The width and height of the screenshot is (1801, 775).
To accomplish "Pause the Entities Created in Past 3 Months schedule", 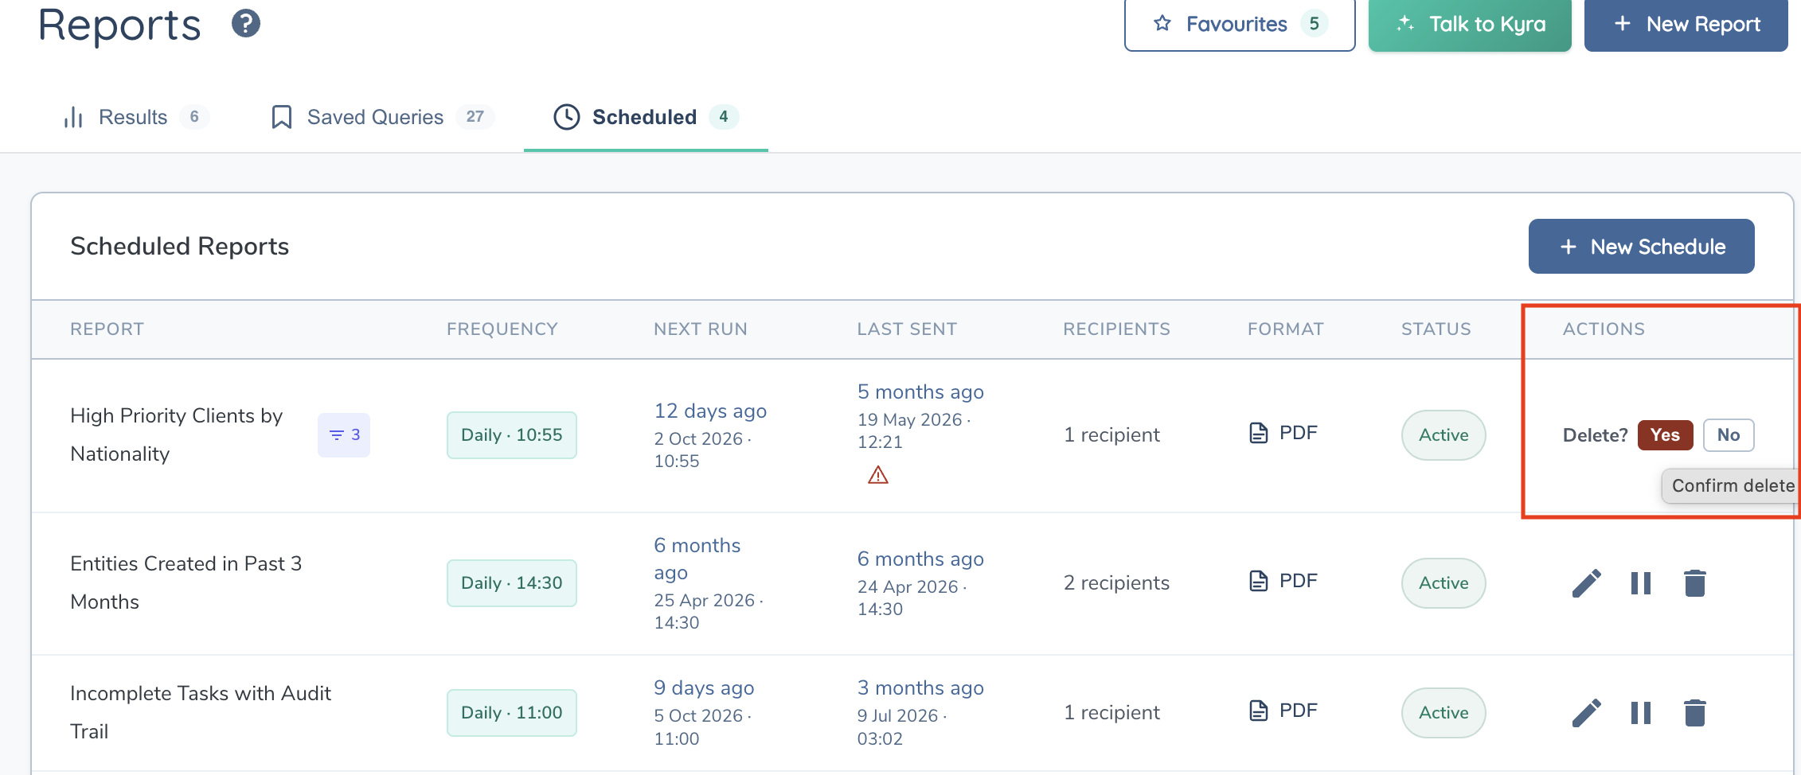I will [1641, 583].
